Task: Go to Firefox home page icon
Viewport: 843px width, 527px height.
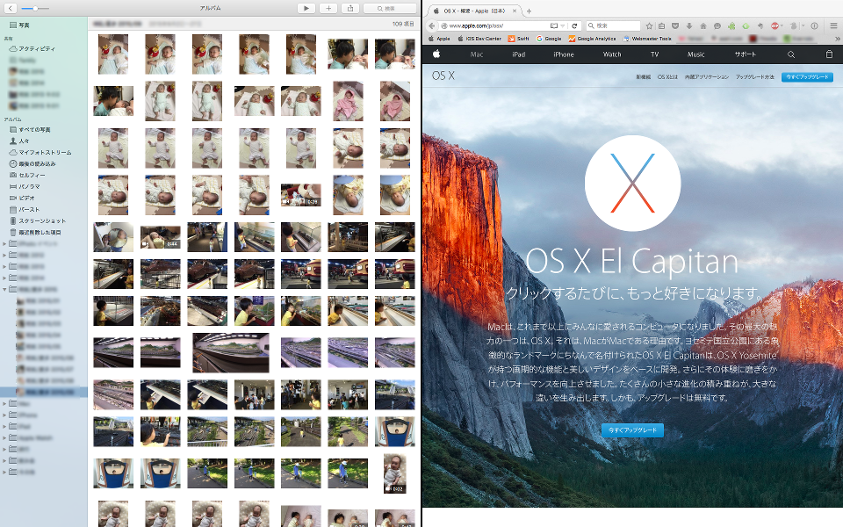Action: (703, 25)
